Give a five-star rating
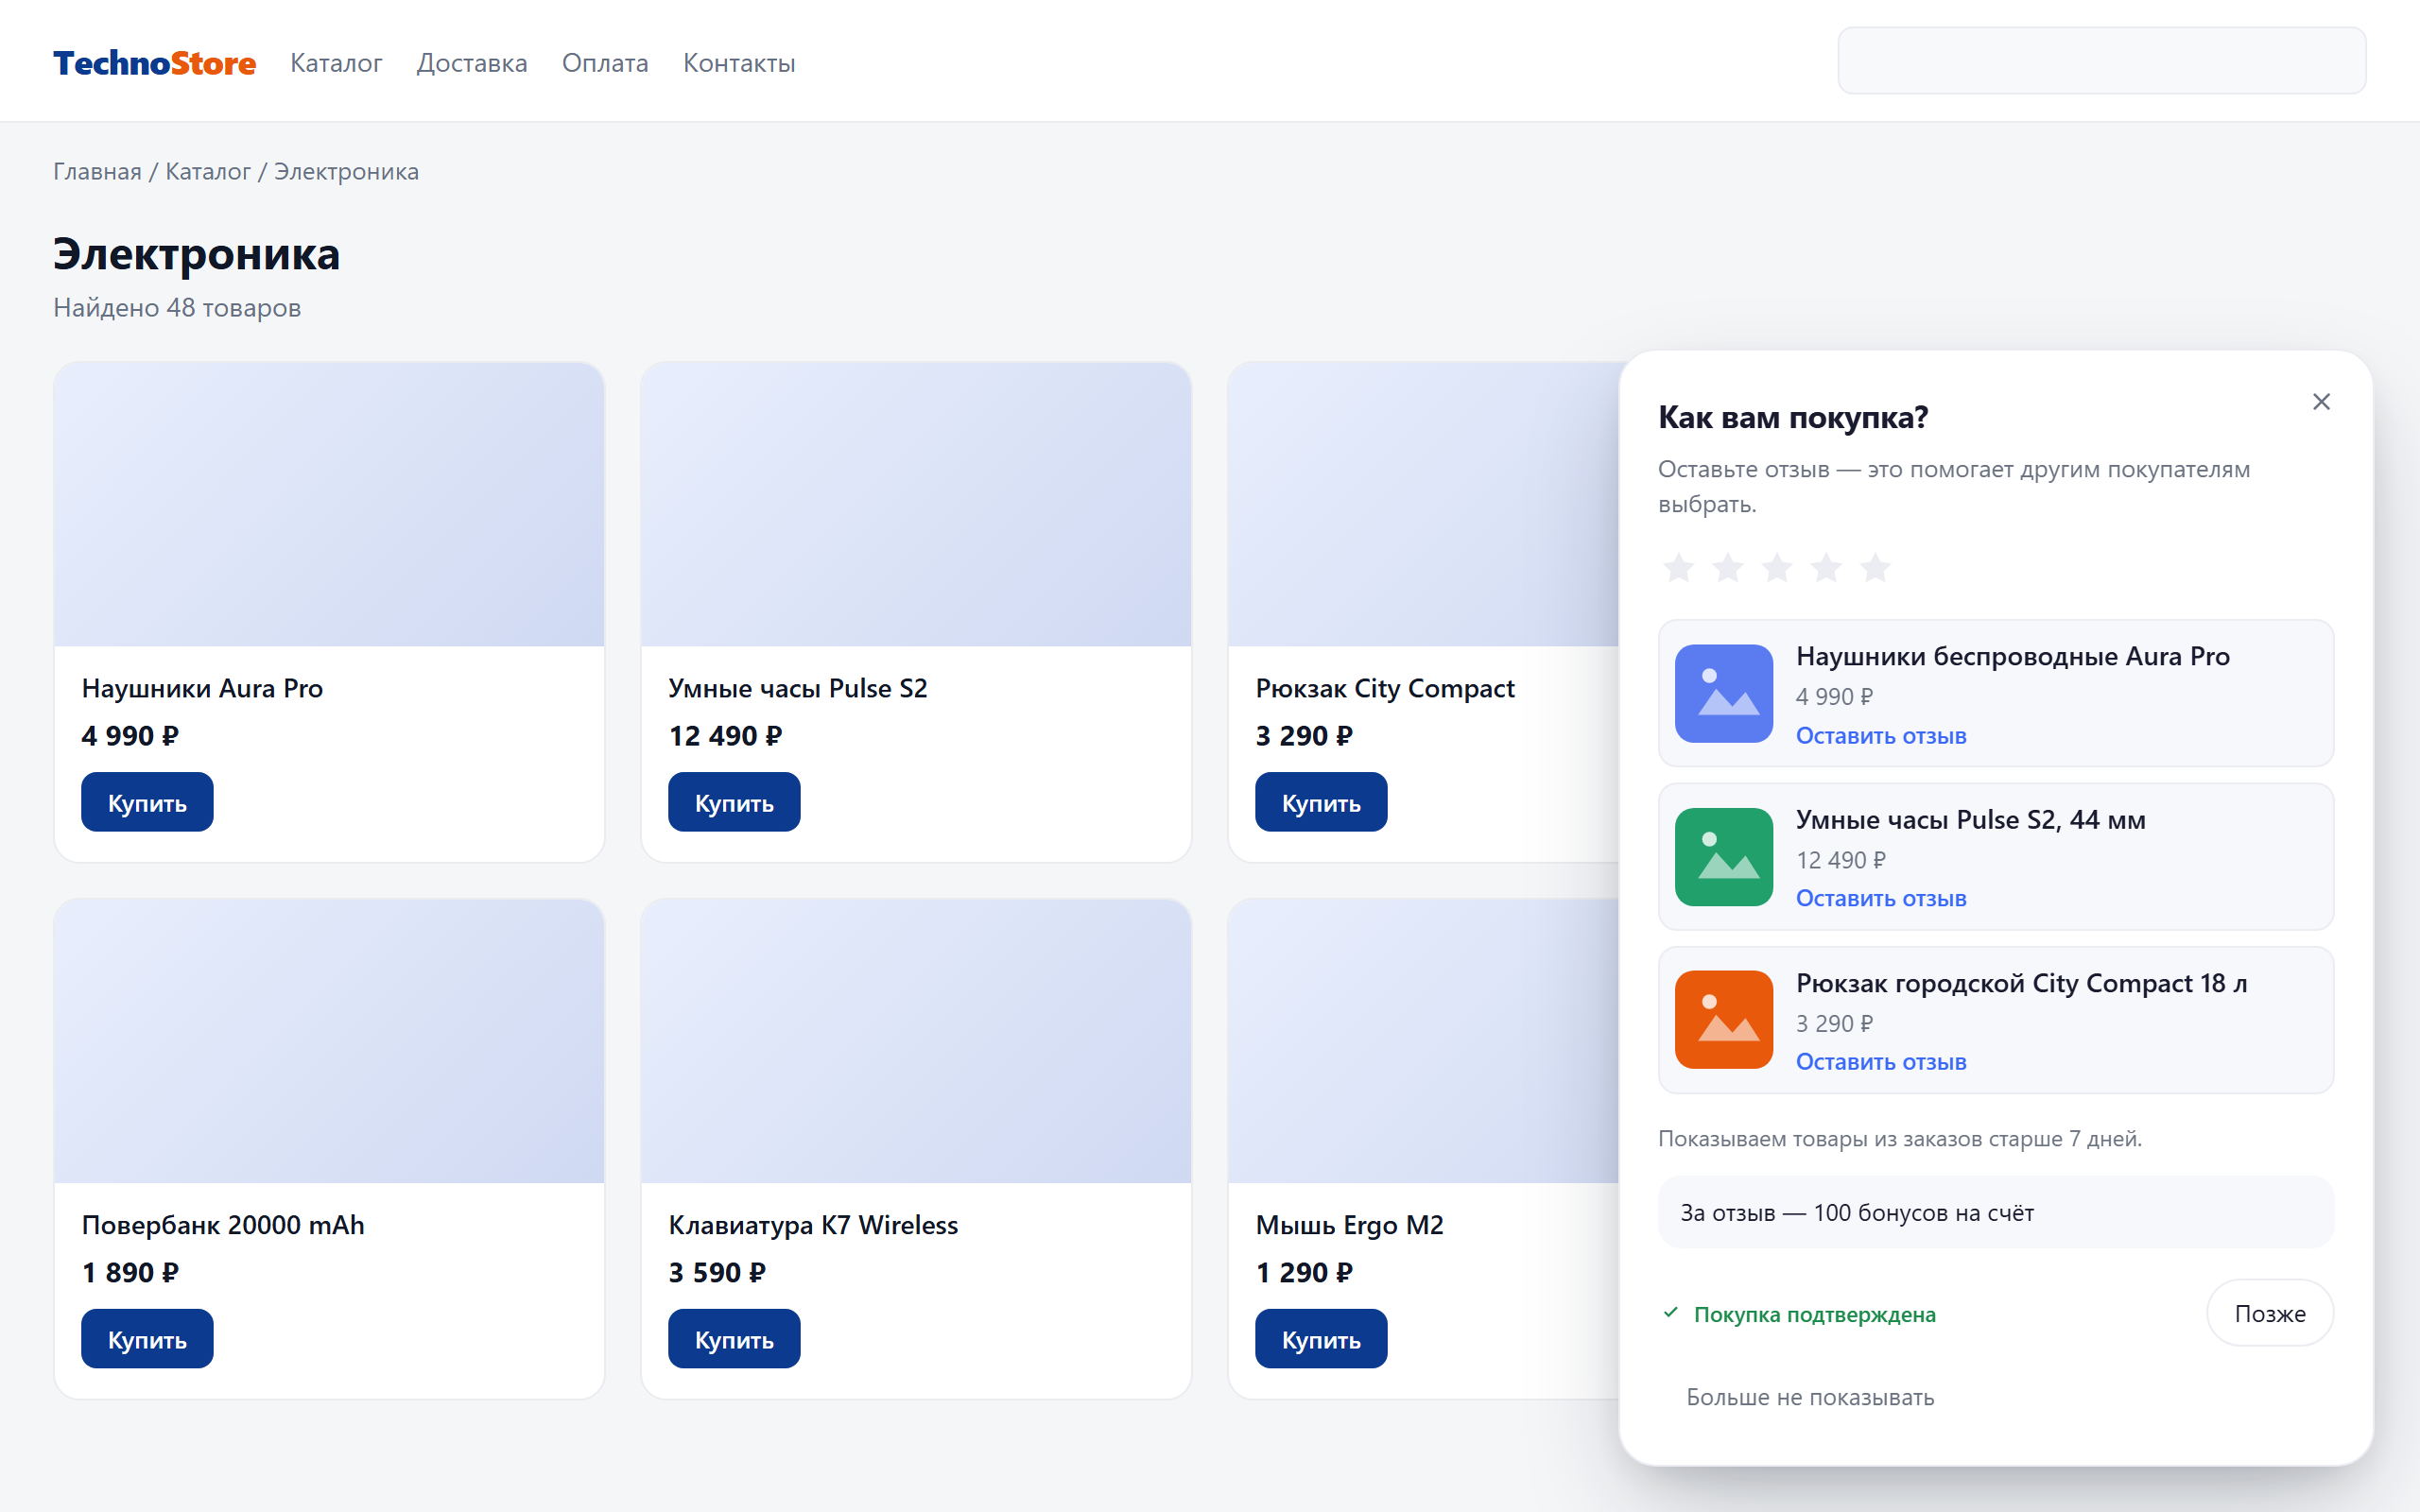This screenshot has width=2420, height=1512. 1875,568
